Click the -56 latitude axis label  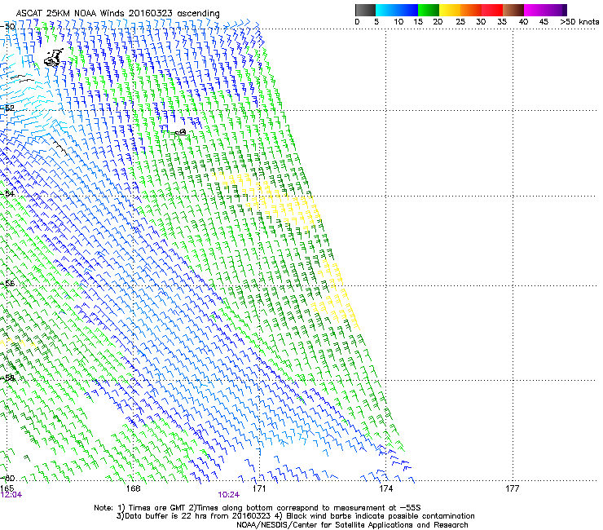coord(7,283)
